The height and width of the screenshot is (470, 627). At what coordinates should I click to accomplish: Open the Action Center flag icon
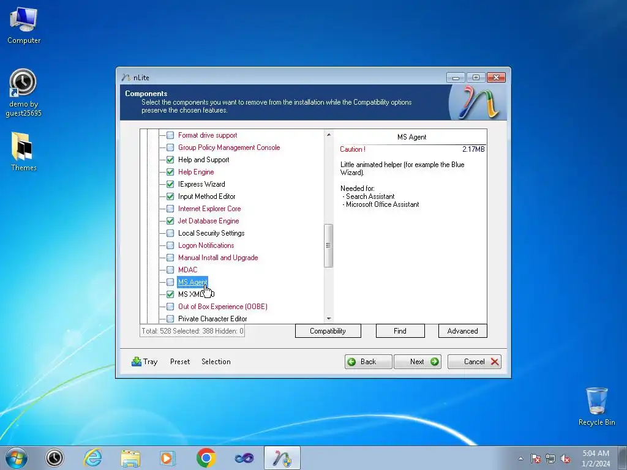point(536,458)
